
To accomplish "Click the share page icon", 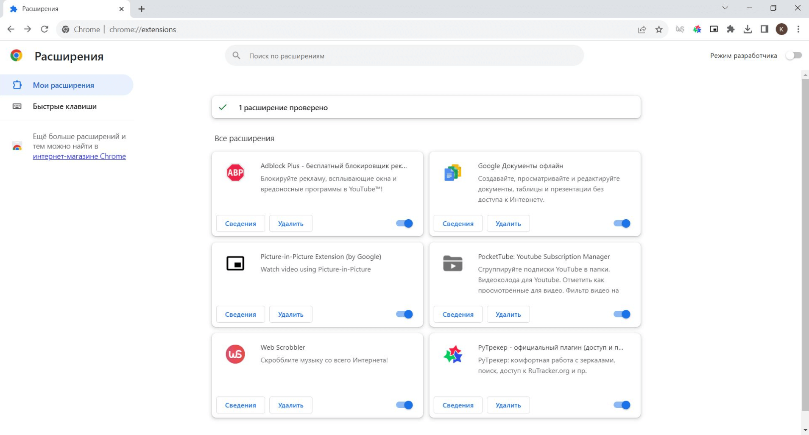I will [x=642, y=29].
